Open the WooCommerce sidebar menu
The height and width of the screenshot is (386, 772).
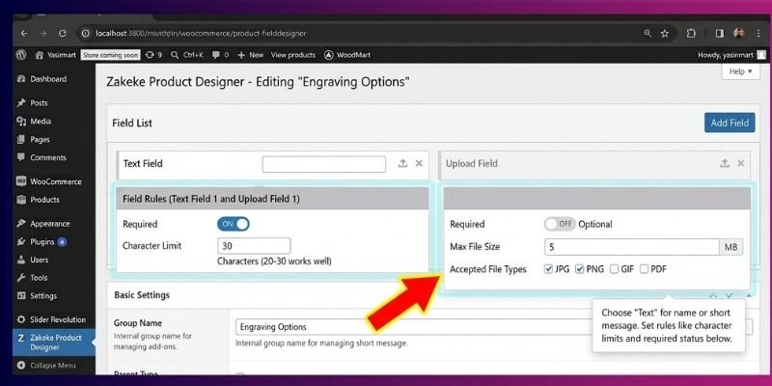tap(54, 181)
